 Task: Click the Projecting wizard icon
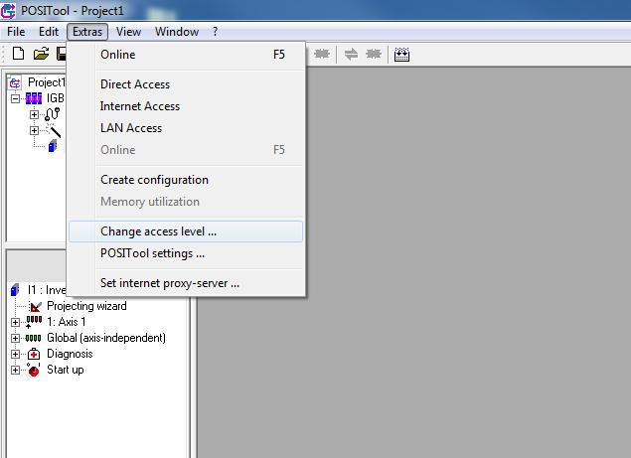[35, 307]
